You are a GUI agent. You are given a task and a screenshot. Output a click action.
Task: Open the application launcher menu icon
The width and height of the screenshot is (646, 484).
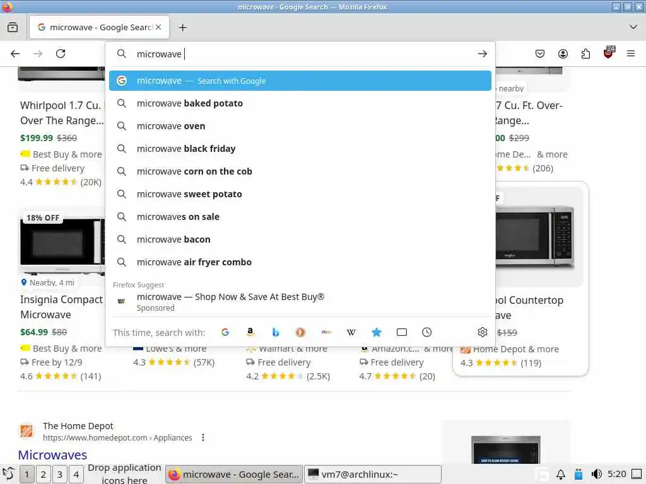9,474
